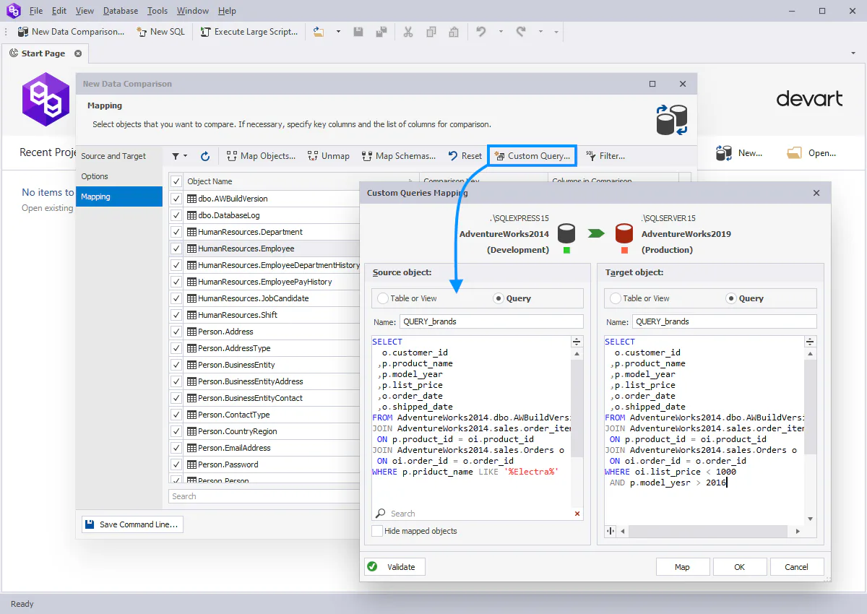The height and width of the screenshot is (614, 867).
Task: Expand the filter funnel dropdown arrow
Action: [x=186, y=156]
